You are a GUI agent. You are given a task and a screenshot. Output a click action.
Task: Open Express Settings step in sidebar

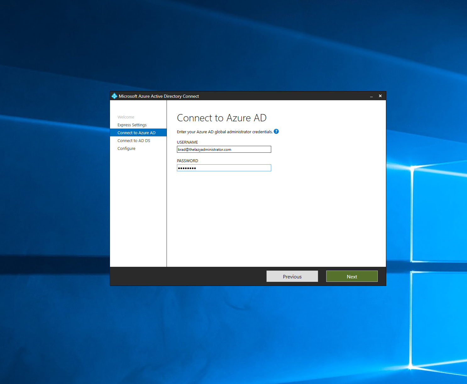click(x=132, y=125)
